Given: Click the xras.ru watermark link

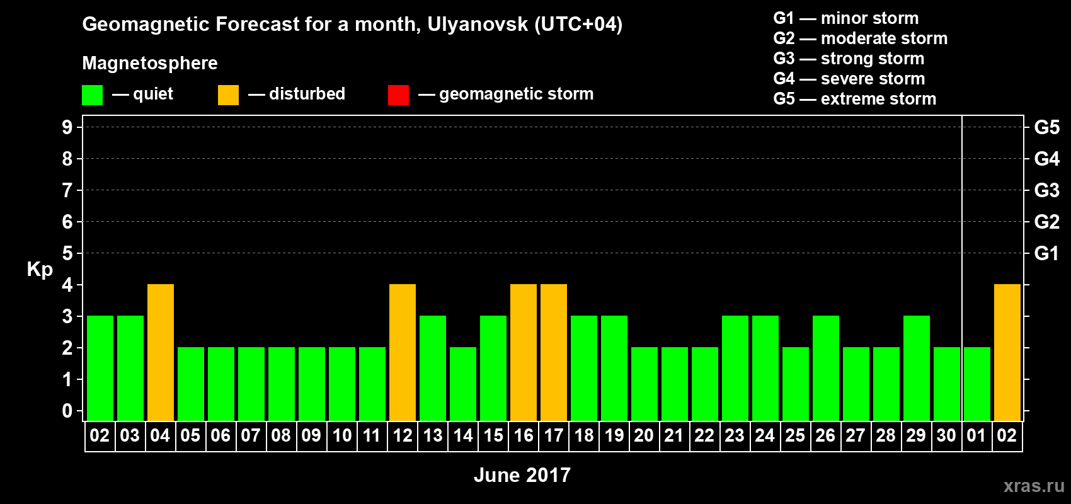Looking at the screenshot, I should click(1034, 486).
